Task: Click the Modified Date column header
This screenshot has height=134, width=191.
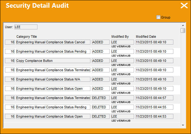Action: click(x=146, y=37)
